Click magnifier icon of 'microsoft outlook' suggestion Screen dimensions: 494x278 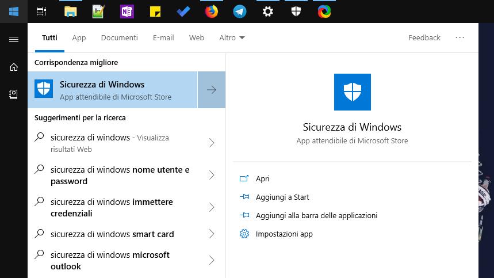tap(39, 254)
